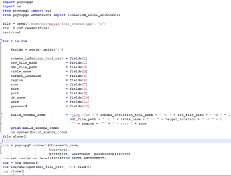Click the csv.reader(file) expression
This screenshot has width=231, height=176.
[x=33, y=28]
